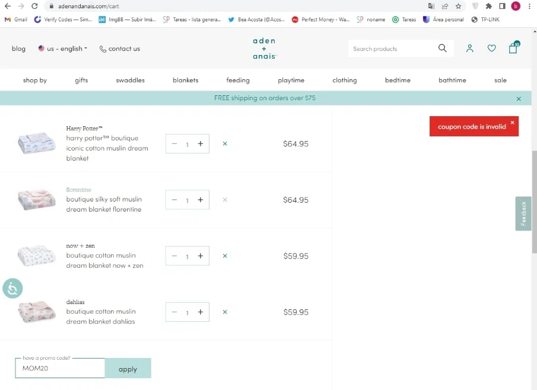Open the gifts menu
This screenshot has width=537, height=390.
pyautogui.click(x=81, y=80)
